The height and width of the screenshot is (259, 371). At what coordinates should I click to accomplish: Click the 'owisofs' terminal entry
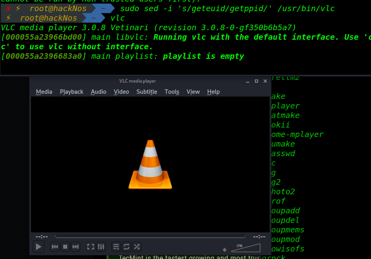(288, 249)
